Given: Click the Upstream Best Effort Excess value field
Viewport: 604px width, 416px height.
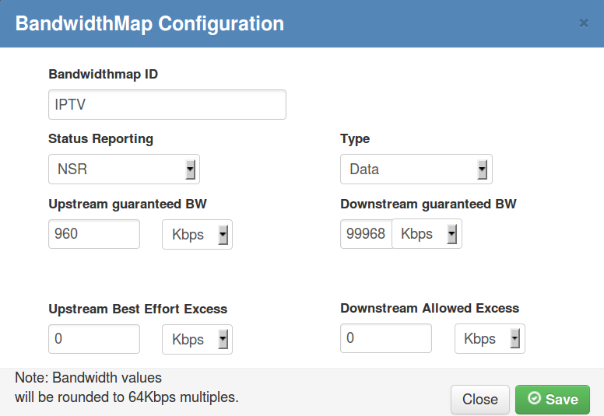Looking at the screenshot, I should tap(94, 339).
